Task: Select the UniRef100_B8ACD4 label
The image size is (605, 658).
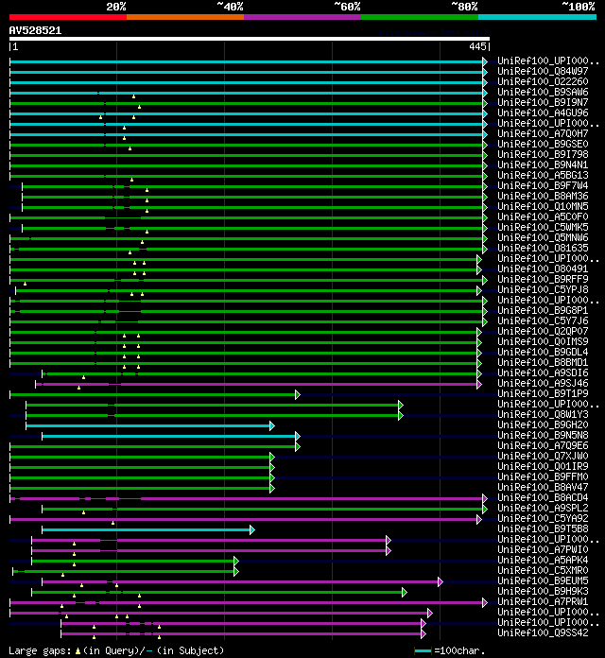Action: click(543, 497)
